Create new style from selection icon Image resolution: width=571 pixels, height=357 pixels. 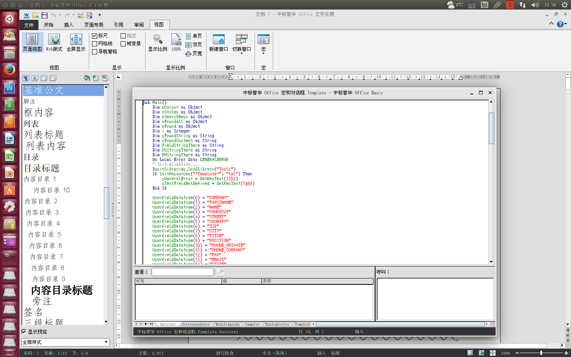point(96,78)
